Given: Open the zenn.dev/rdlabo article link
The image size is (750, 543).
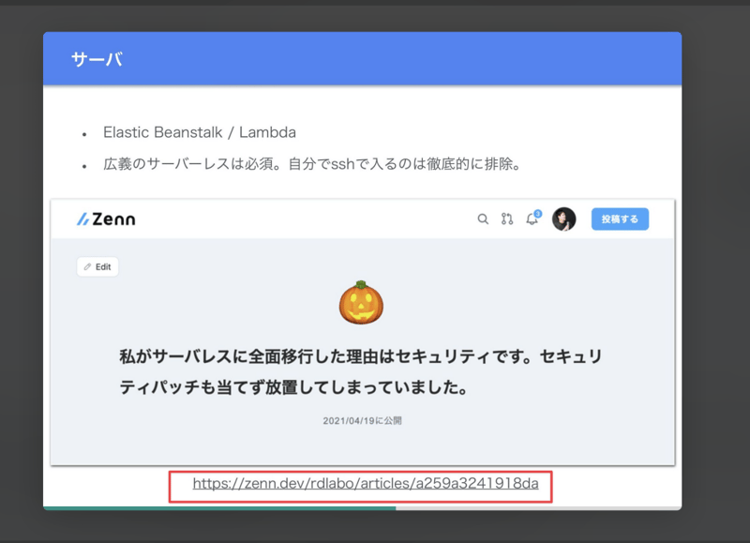Looking at the screenshot, I should coord(366,484).
